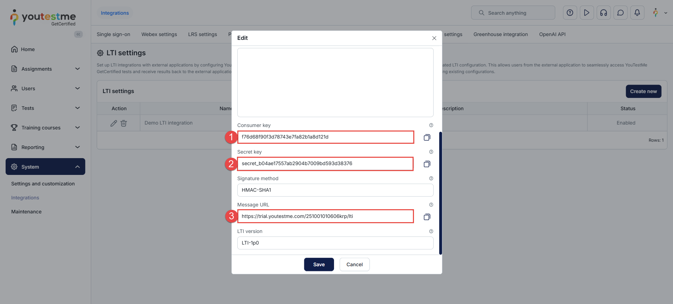Copy the Secret key value

(427, 164)
